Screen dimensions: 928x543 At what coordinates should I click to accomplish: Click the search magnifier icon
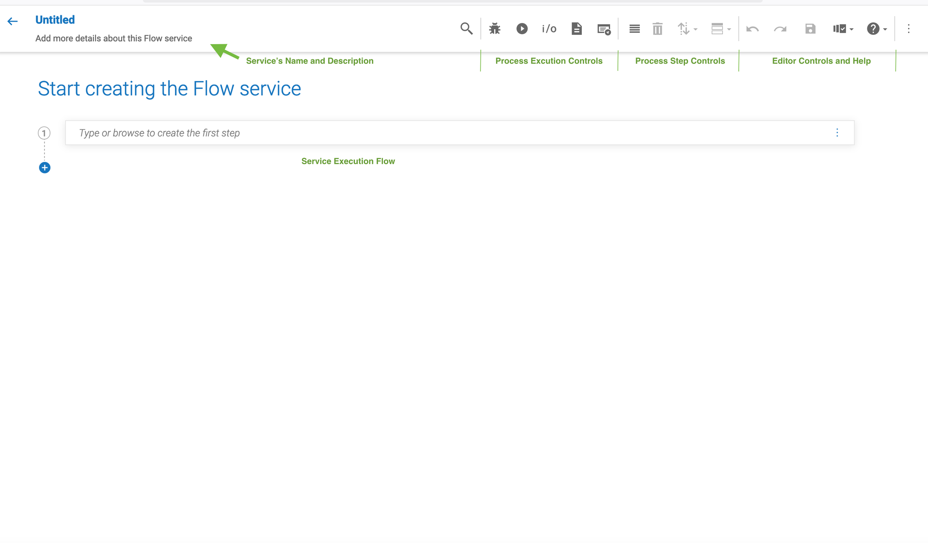[466, 29]
